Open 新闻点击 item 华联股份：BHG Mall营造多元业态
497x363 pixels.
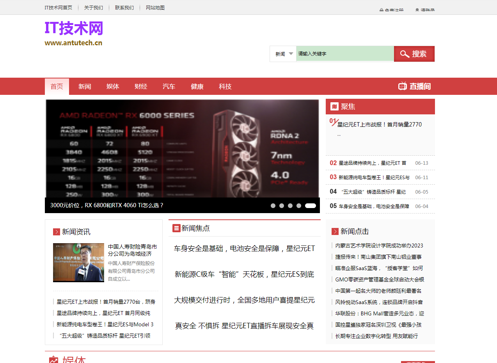click(380, 313)
